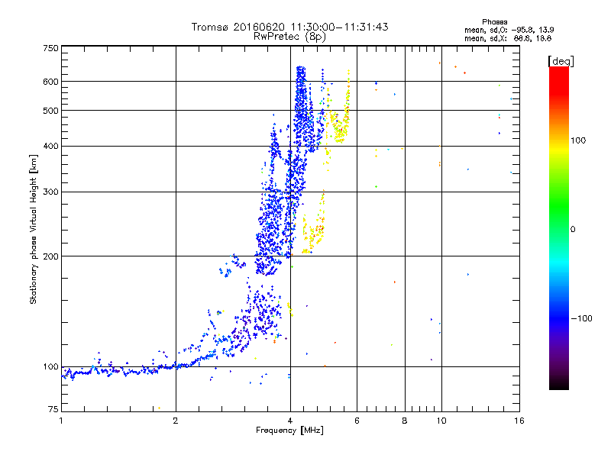The width and height of the screenshot is (611, 458).
Task: Click the colorbar label '-100'
Action: tap(582, 318)
